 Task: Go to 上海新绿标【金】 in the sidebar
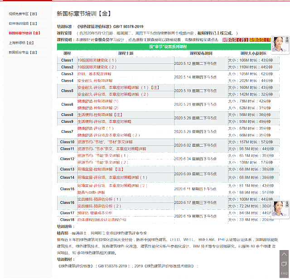[21, 43]
